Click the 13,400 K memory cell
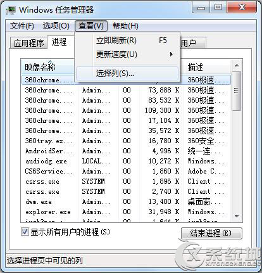This screenshot has width=262, height=273. pos(164,201)
